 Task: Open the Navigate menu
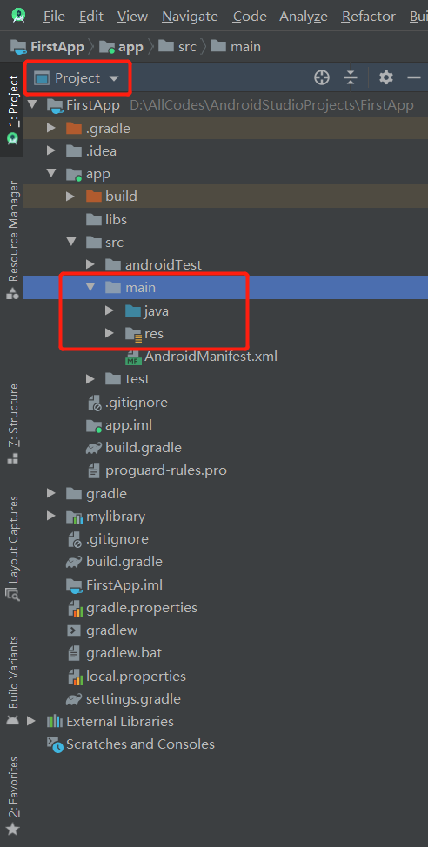pos(190,17)
